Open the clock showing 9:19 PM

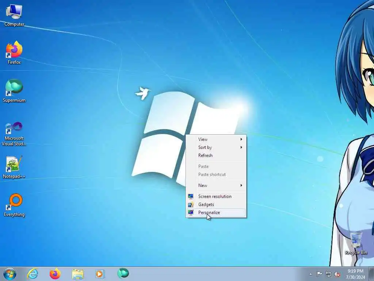[355, 274]
